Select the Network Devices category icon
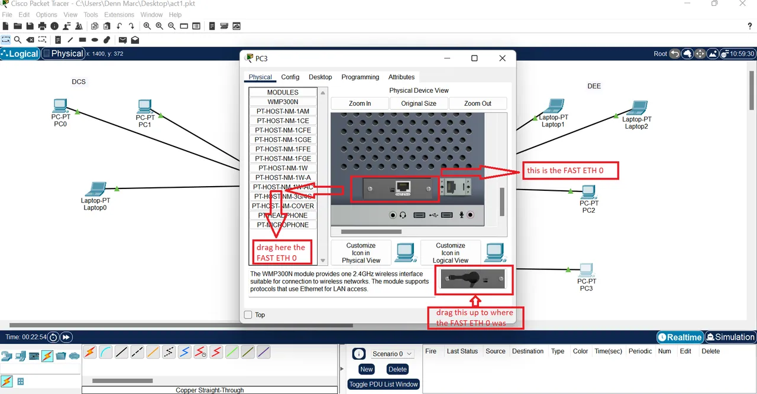This screenshot has height=394, width=757. coord(7,356)
